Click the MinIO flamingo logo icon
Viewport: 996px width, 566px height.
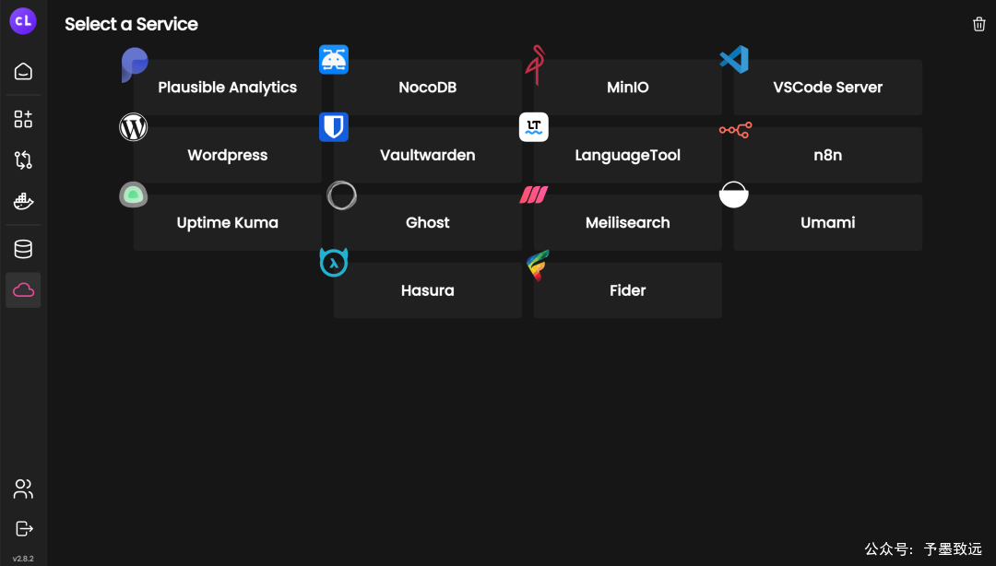[536, 65]
